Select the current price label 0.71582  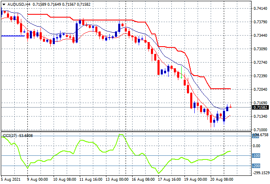(260, 108)
